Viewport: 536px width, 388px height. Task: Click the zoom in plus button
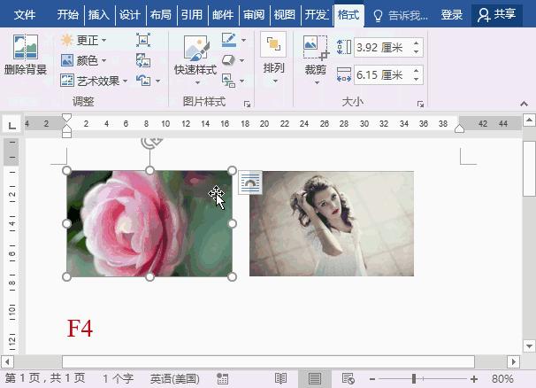[474, 379]
